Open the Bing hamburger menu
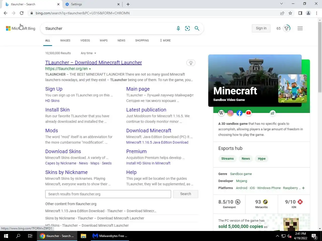Screen dimensions: 322x241 [x=300, y=28]
